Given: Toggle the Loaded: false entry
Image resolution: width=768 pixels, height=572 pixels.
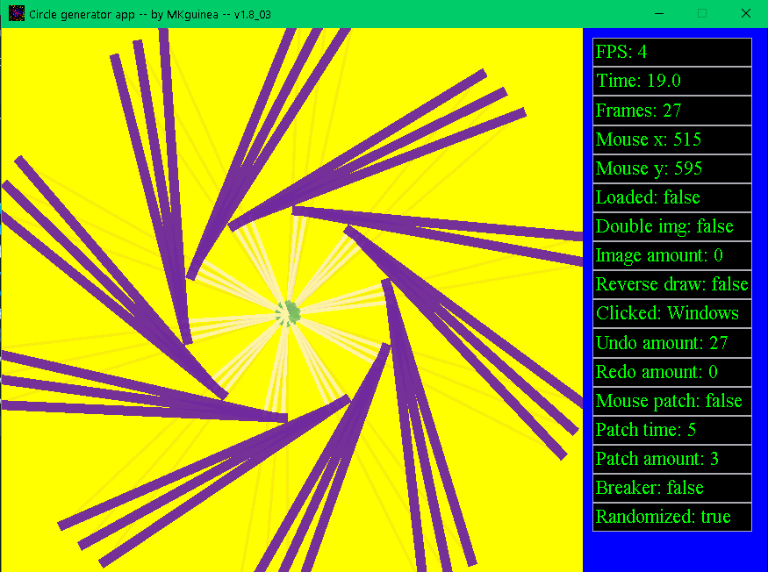Looking at the screenshot, I should click(672, 197).
